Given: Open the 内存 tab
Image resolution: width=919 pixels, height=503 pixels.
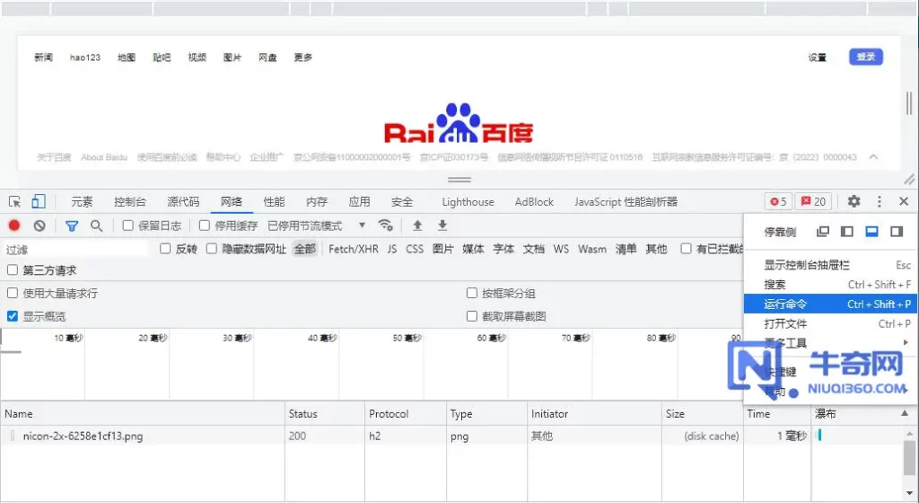Looking at the screenshot, I should (x=317, y=202).
